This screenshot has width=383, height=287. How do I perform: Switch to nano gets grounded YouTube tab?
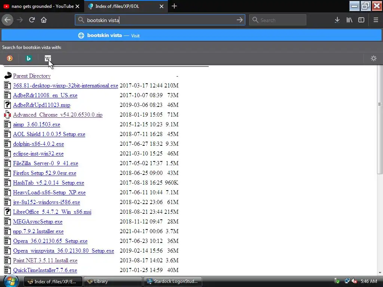pyautogui.click(x=42, y=6)
